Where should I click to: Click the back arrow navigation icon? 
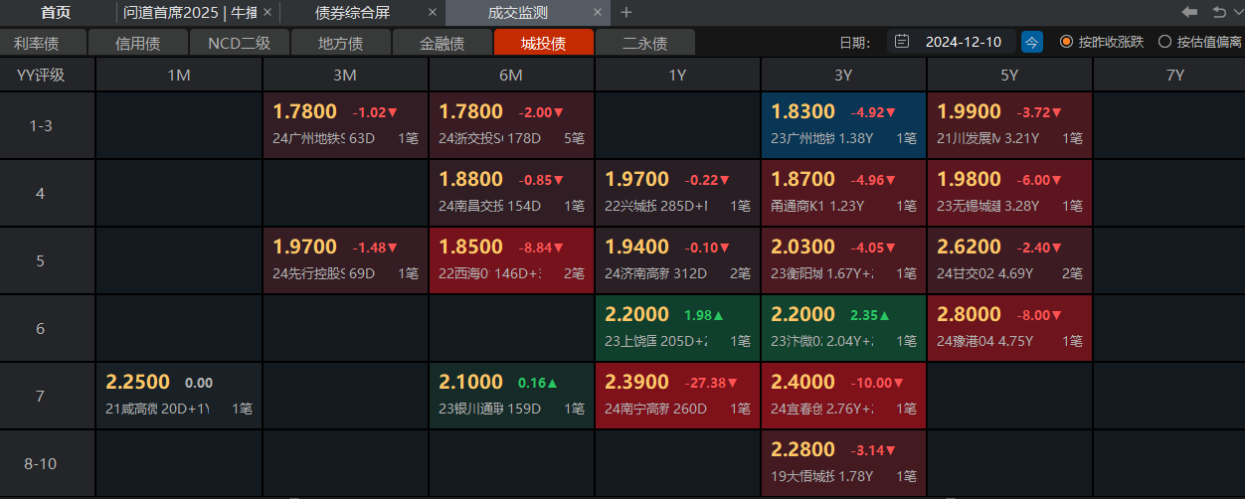pyautogui.click(x=1189, y=12)
